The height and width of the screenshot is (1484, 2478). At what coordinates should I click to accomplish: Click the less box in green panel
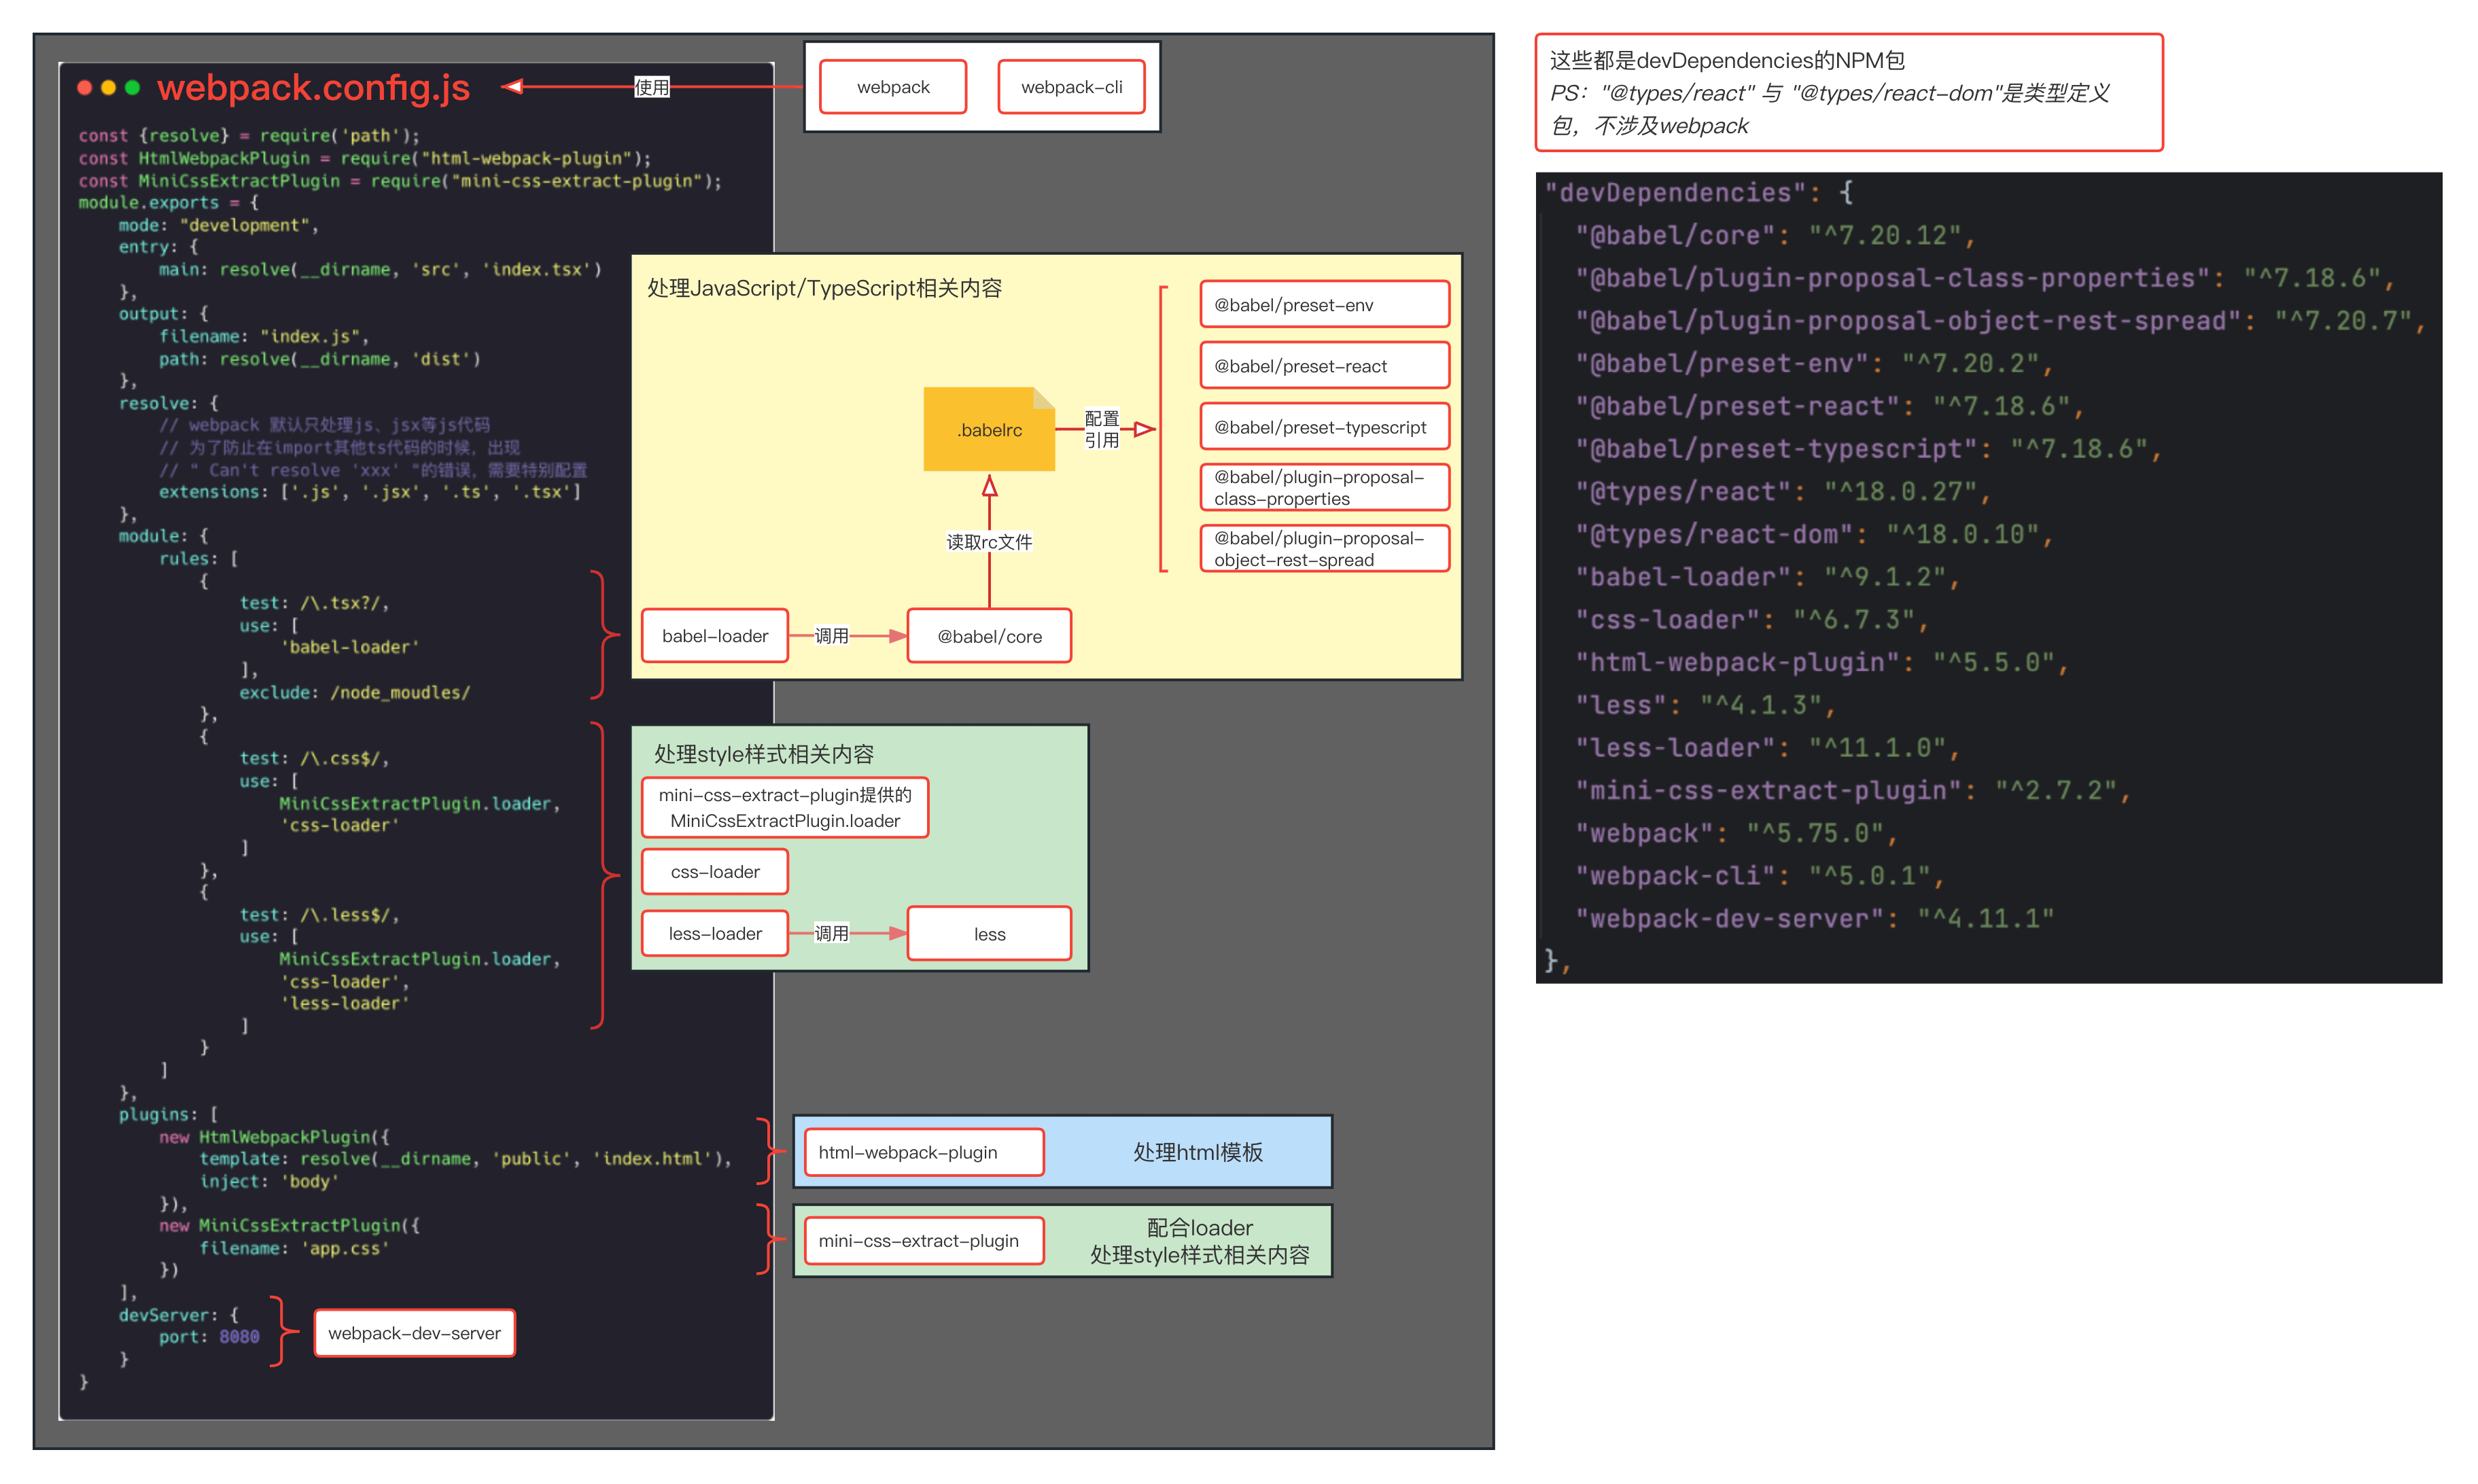(989, 933)
